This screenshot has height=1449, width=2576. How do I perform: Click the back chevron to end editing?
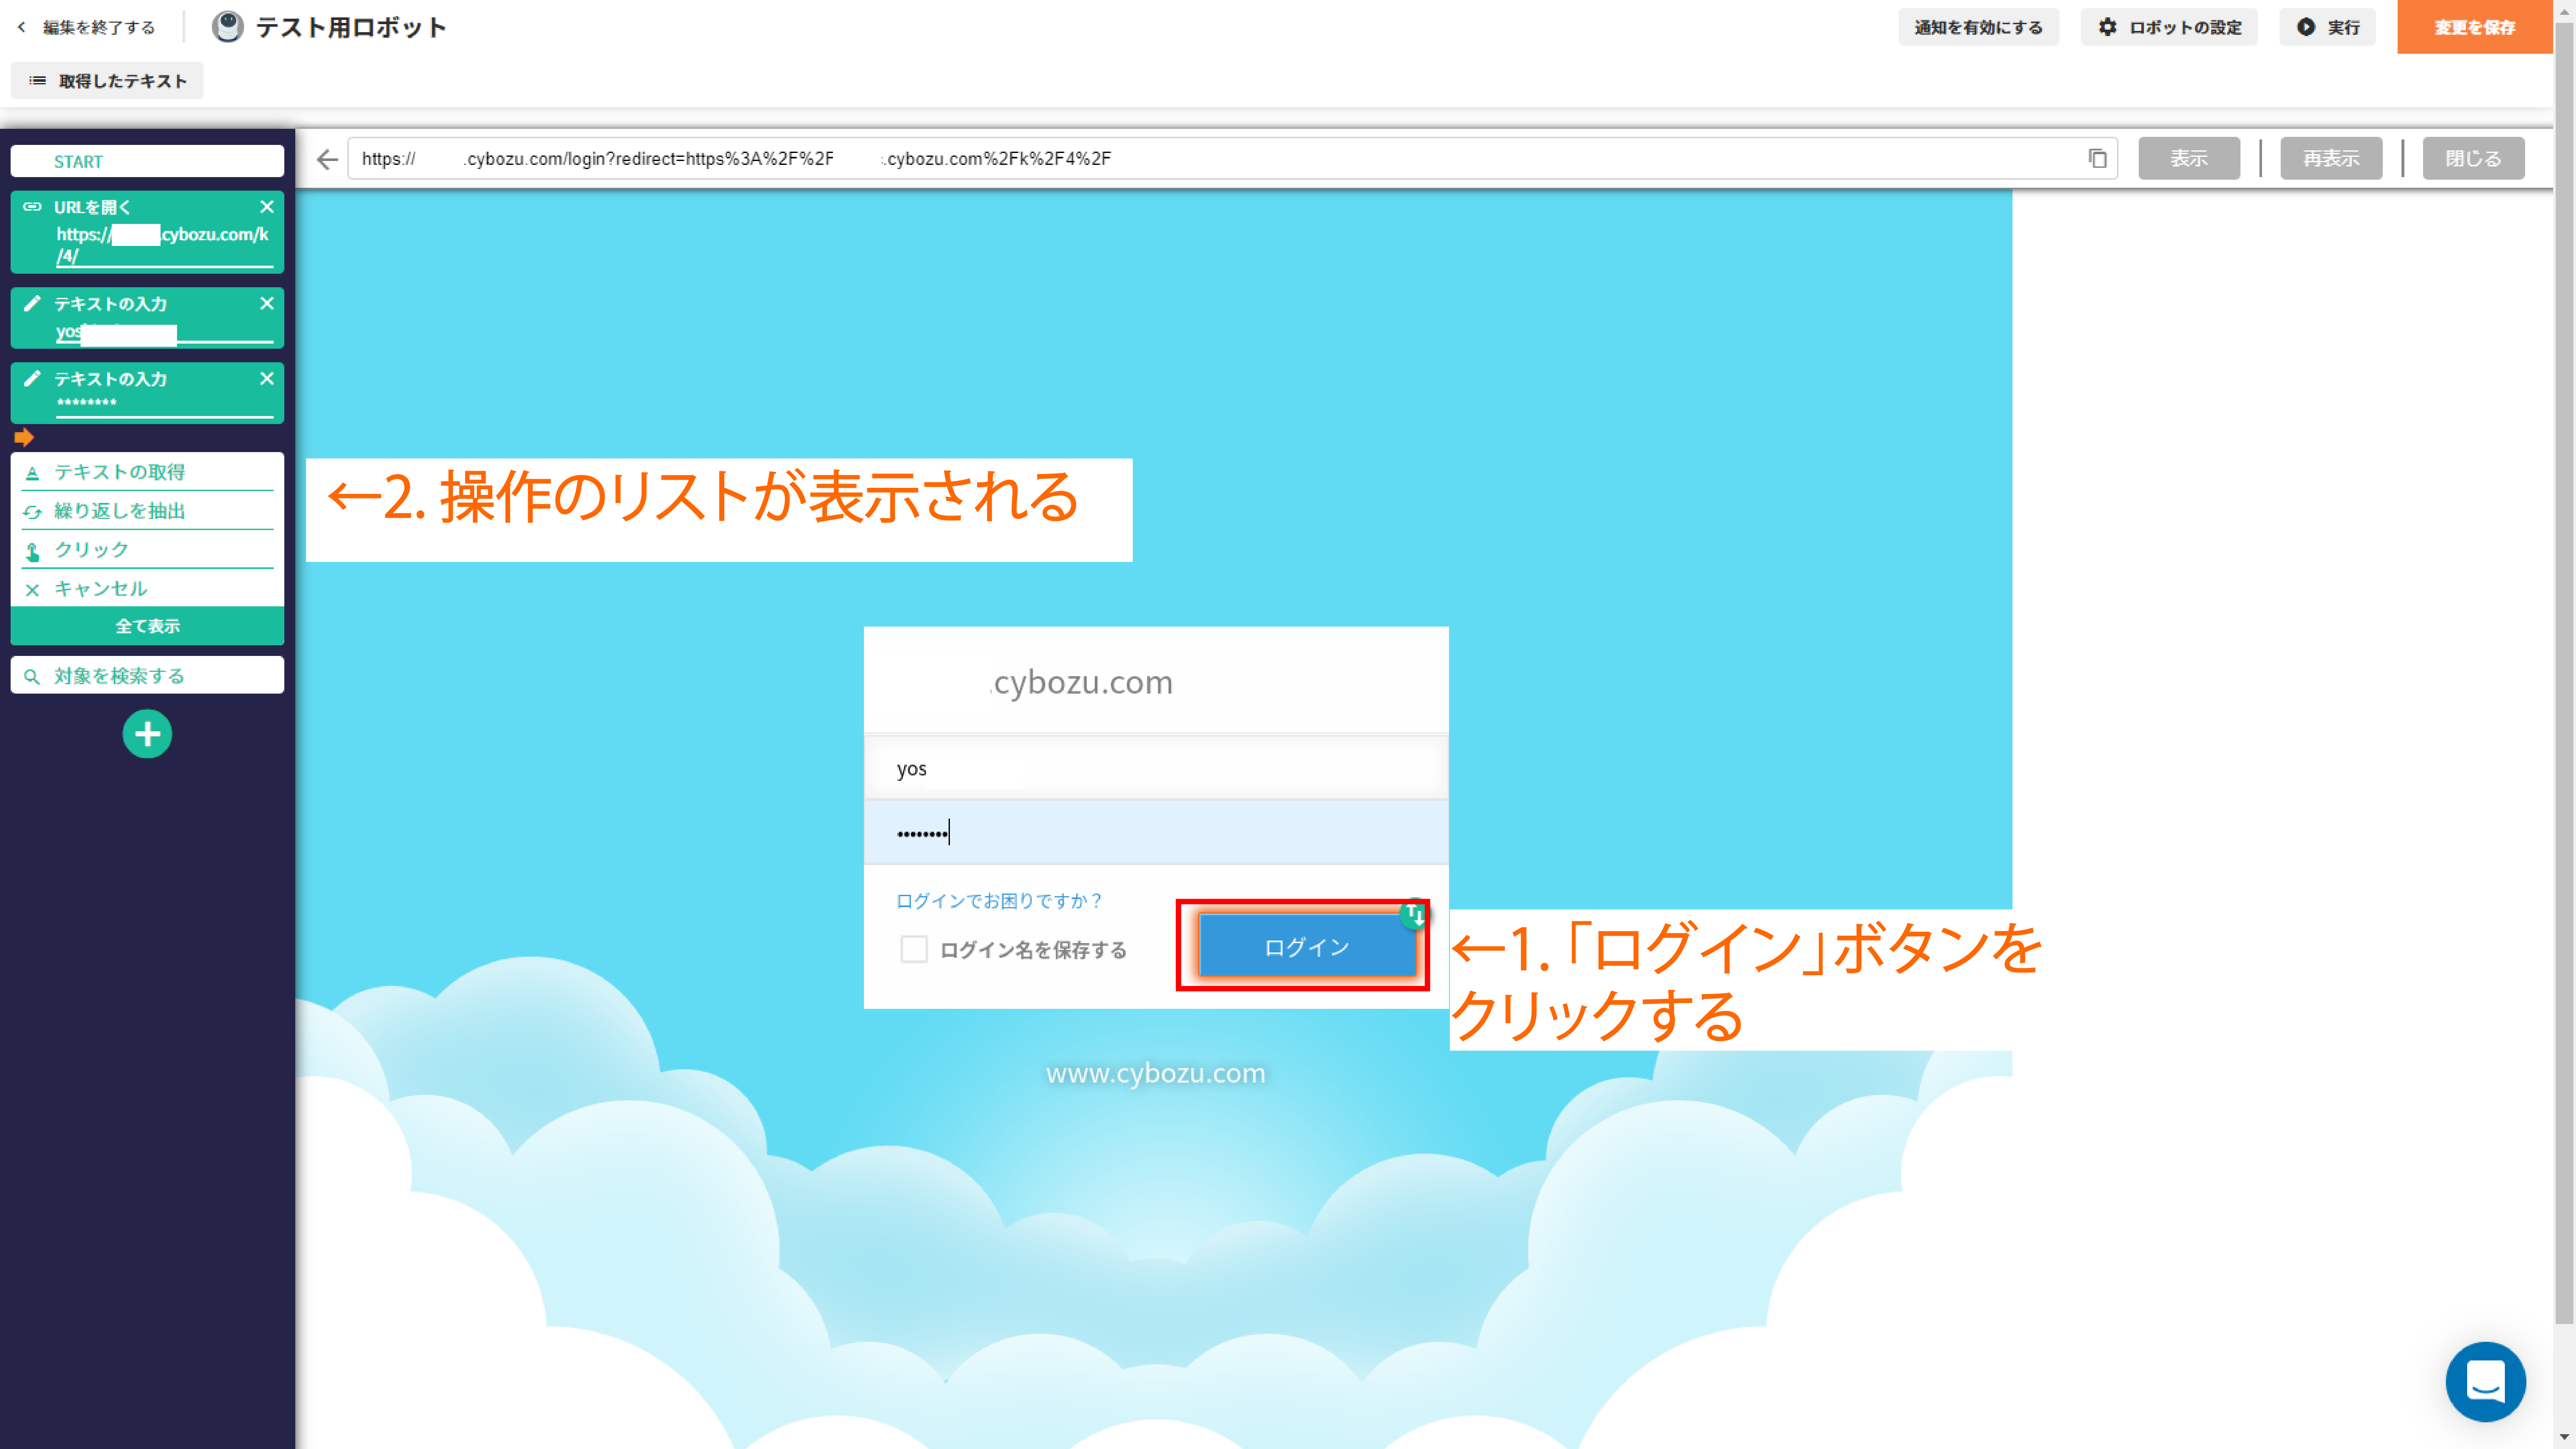[21, 27]
